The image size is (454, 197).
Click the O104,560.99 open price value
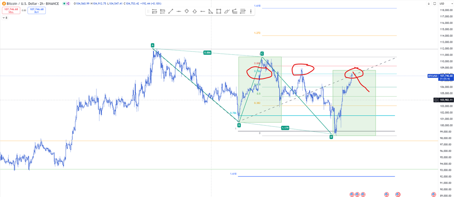(x=81, y=3)
